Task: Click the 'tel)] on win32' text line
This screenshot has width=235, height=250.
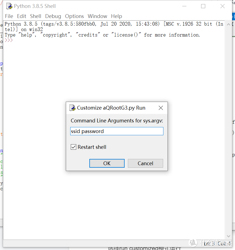Action: point(24,29)
